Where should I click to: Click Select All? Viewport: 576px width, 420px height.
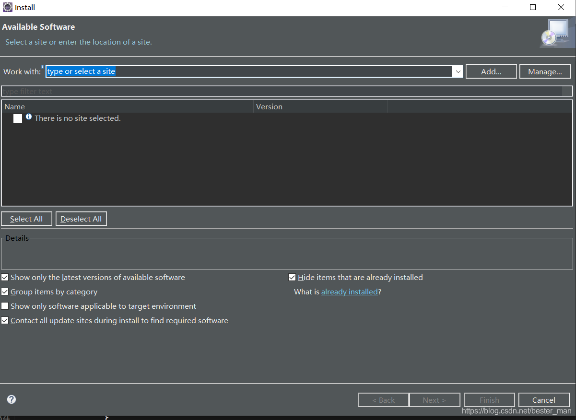pos(26,218)
